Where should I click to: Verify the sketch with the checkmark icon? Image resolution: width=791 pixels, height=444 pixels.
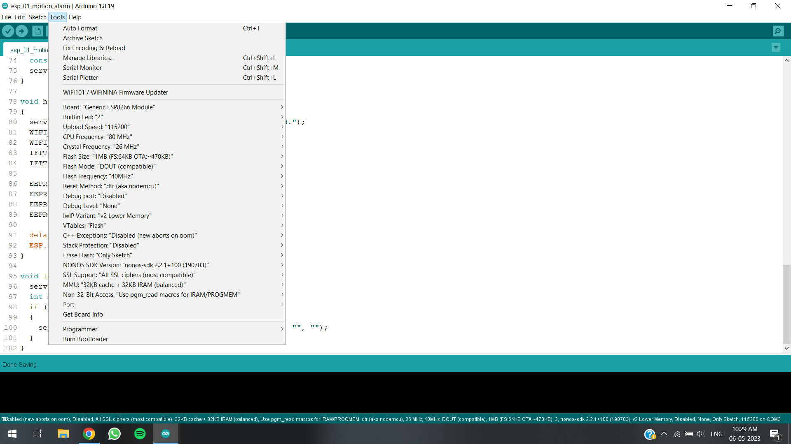(8, 31)
